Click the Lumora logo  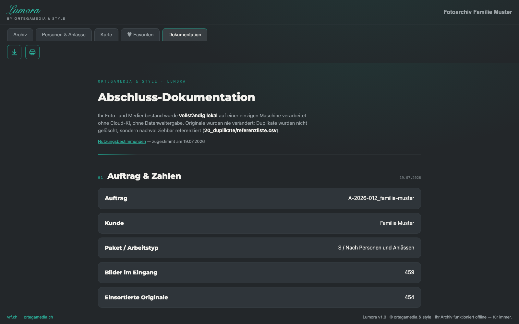[x=23, y=10]
